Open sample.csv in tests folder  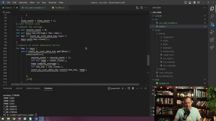coord(164,83)
